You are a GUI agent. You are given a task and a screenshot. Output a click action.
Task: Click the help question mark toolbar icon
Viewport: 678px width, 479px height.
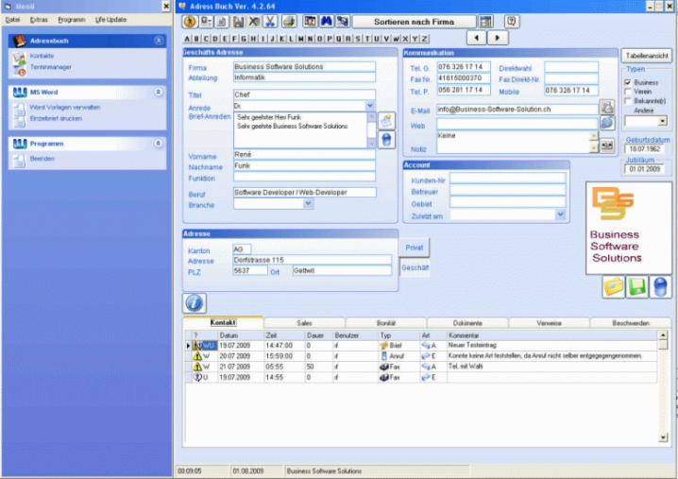pos(511,21)
